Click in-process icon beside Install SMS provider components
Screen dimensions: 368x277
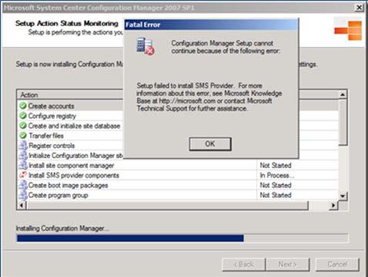(23, 175)
